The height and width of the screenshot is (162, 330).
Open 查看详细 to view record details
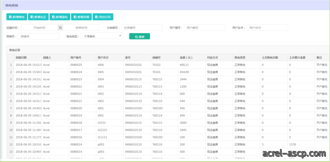coord(81,17)
